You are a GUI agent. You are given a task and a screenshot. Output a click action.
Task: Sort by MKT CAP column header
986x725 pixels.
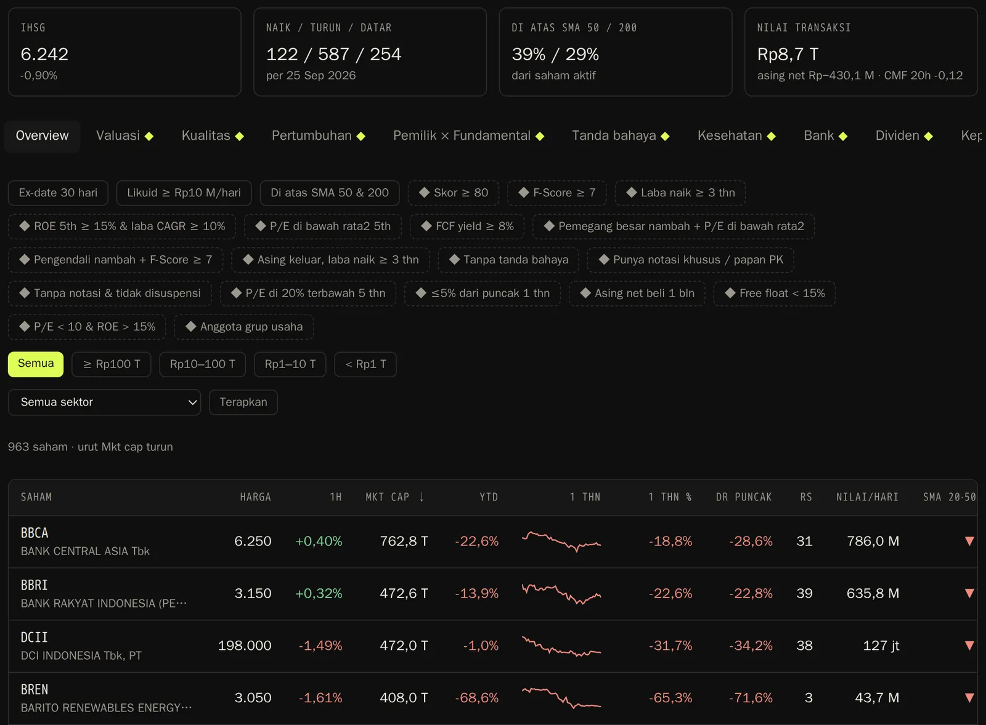point(395,497)
